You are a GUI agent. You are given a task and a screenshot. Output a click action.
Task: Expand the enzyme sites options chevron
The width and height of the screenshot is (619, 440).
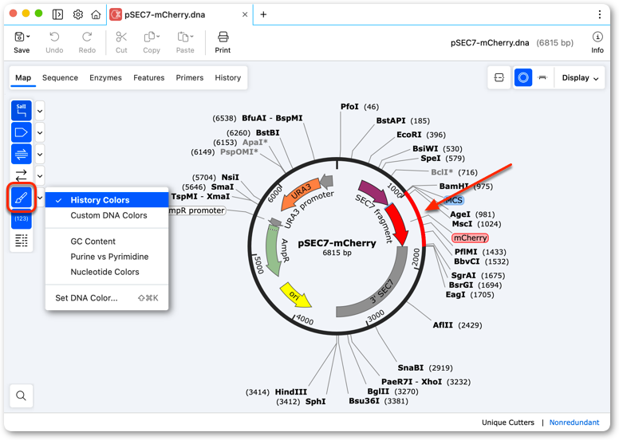pyautogui.click(x=40, y=111)
